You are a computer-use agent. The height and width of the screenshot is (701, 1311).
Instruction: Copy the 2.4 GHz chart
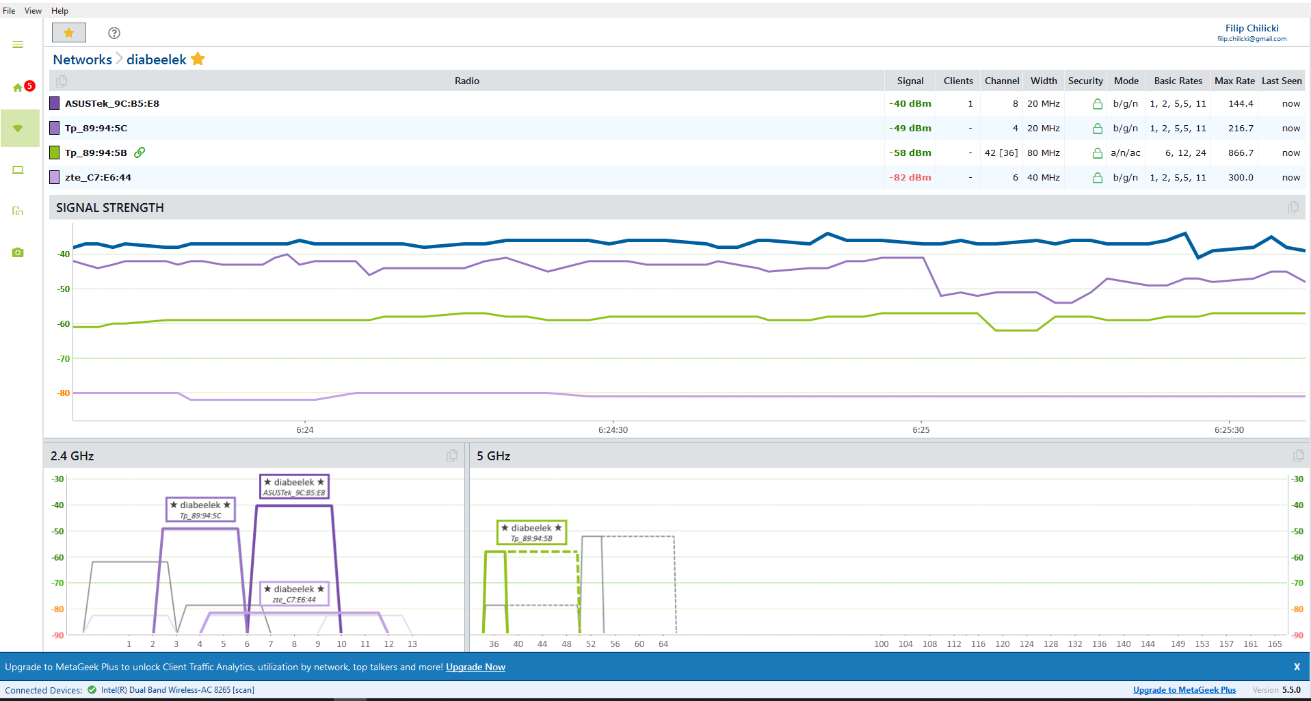(452, 455)
